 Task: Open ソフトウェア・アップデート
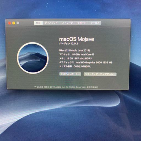tap(100, 74)
